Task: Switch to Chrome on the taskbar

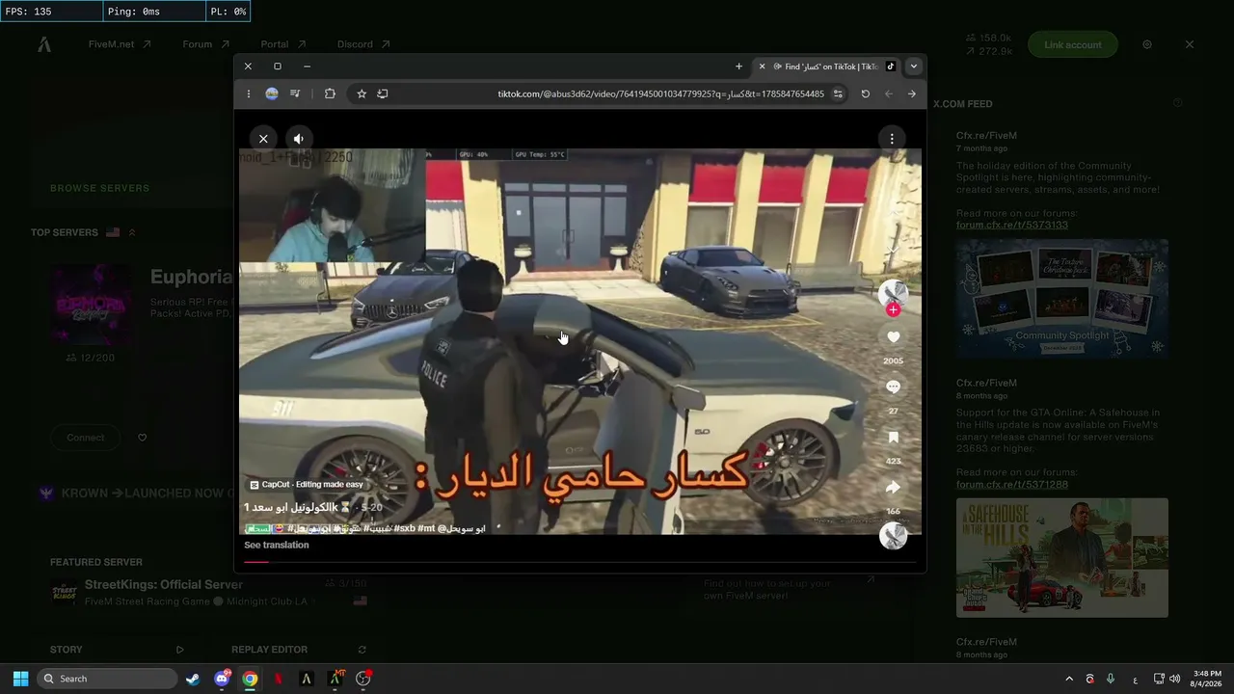Action: (x=250, y=679)
